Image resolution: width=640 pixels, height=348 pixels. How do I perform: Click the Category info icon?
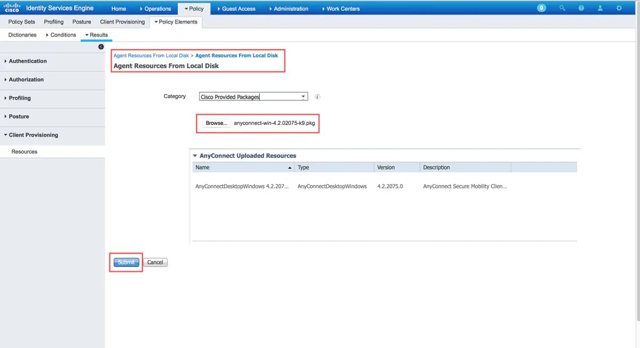pos(317,97)
